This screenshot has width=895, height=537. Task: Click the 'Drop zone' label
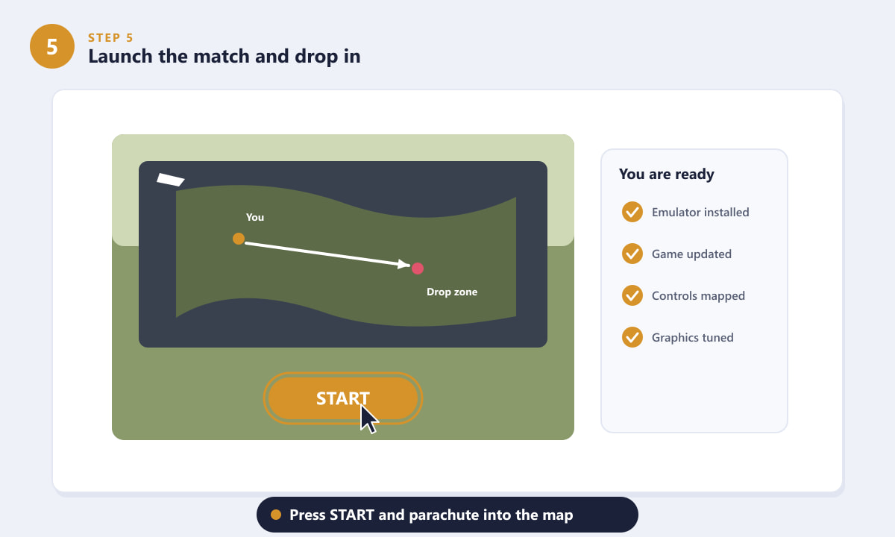tap(452, 292)
